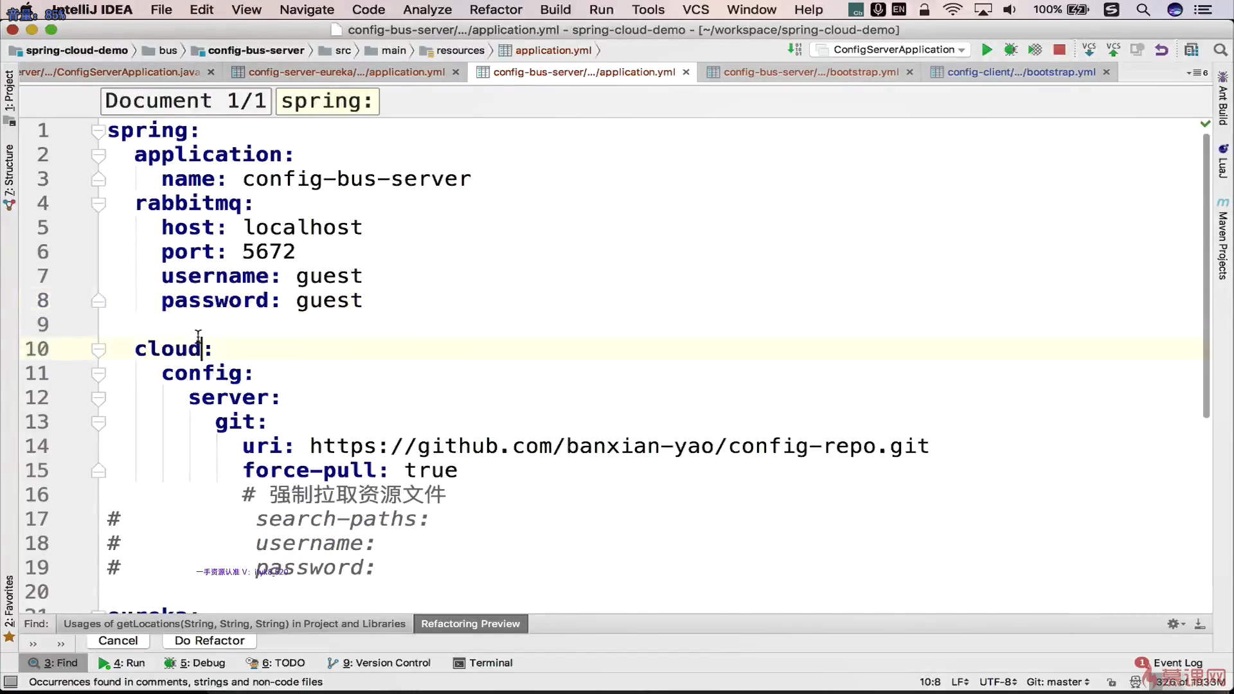1234x694 pixels.
Task: Toggle the Project tool window
Action: [x=9, y=90]
